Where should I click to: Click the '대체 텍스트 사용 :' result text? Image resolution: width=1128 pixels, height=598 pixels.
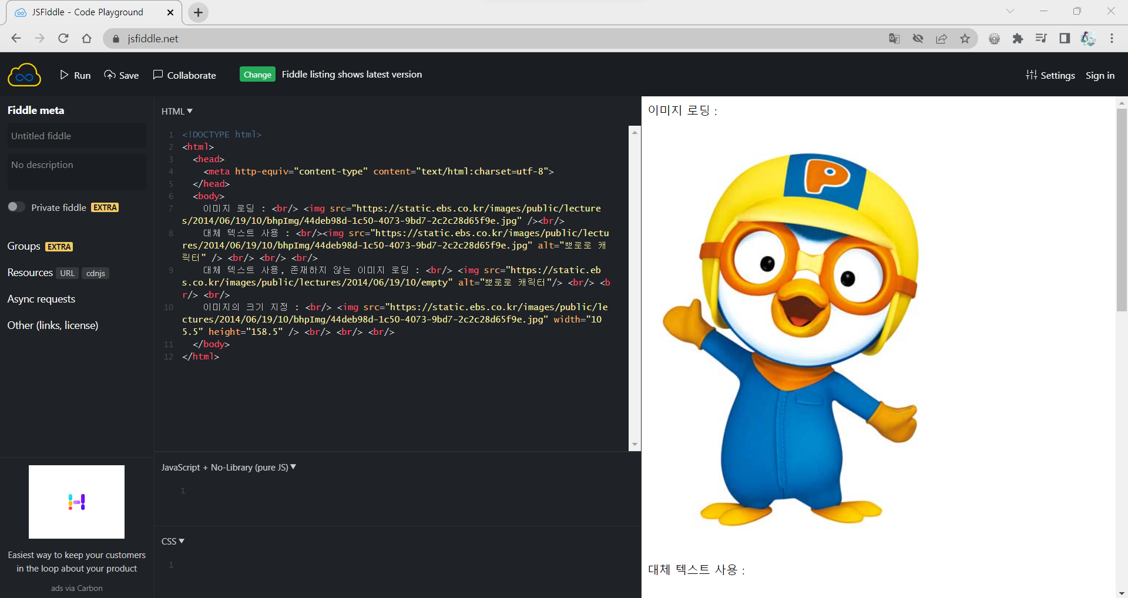tap(696, 569)
